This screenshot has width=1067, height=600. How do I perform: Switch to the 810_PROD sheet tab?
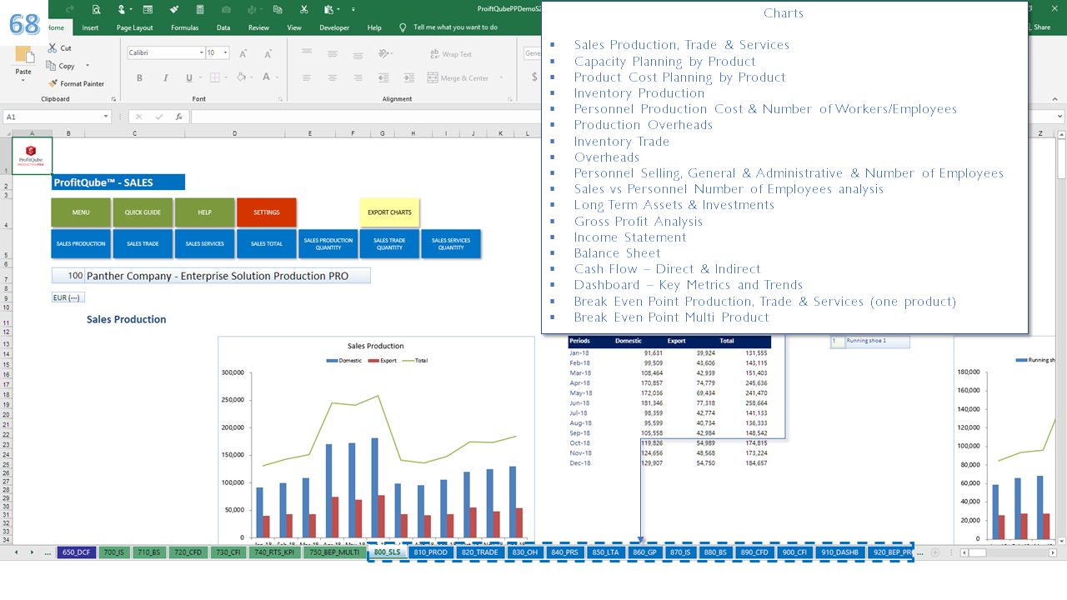(x=431, y=552)
